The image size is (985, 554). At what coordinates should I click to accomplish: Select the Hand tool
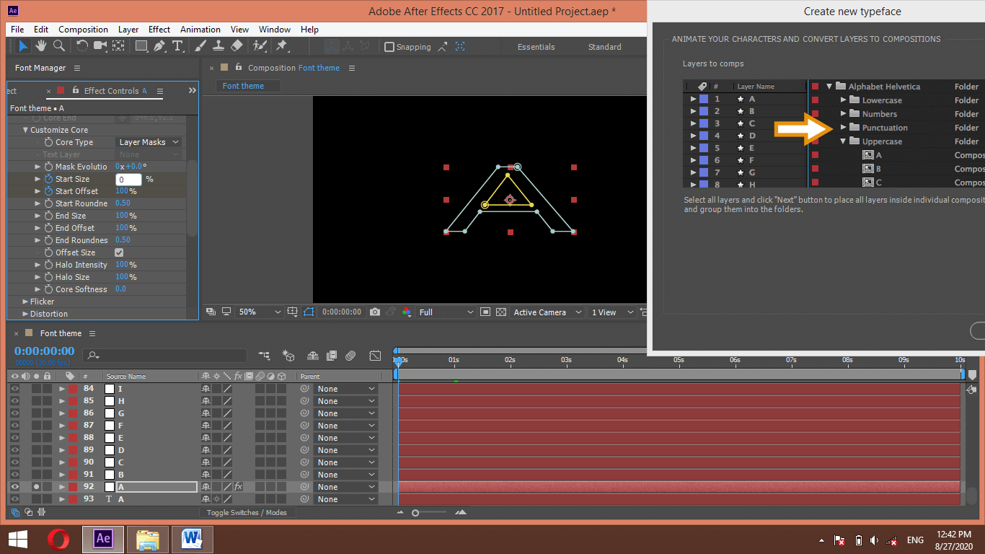click(41, 46)
